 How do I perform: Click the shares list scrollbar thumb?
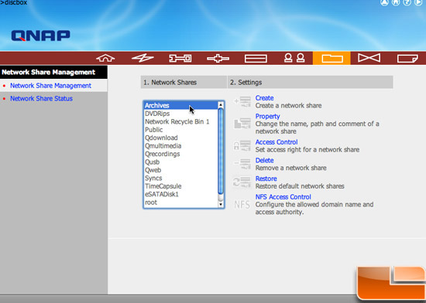click(x=221, y=151)
